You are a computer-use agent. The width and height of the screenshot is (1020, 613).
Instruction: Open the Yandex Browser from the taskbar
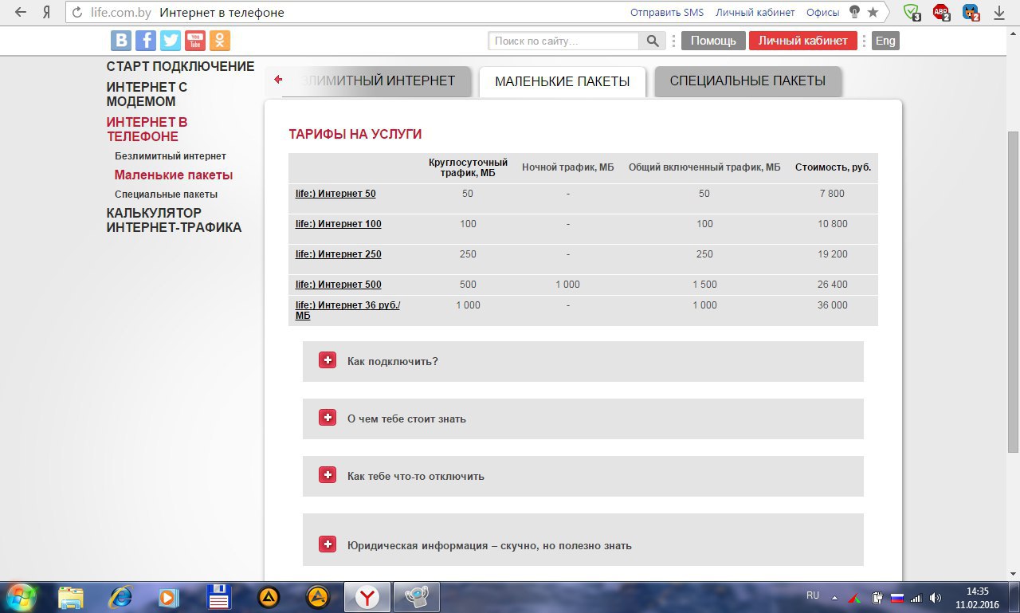[x=367, y=596]
